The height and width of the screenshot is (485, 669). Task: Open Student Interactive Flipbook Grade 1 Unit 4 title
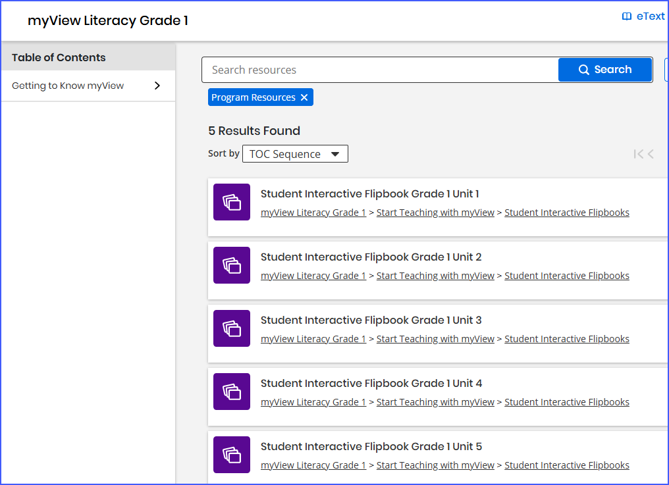click(x=371, y=384)
